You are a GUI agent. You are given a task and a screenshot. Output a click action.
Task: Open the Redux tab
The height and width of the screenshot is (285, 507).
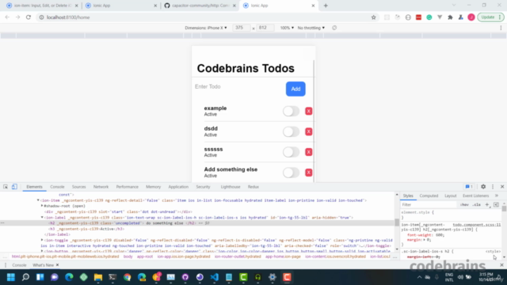pos(253,187)
